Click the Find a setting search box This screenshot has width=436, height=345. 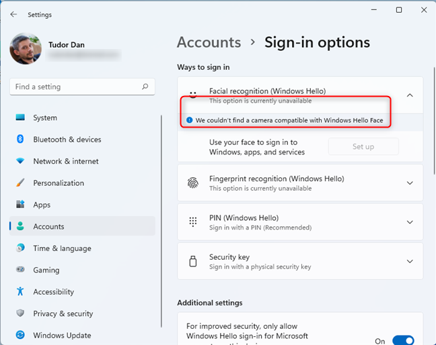click(82, 87)
